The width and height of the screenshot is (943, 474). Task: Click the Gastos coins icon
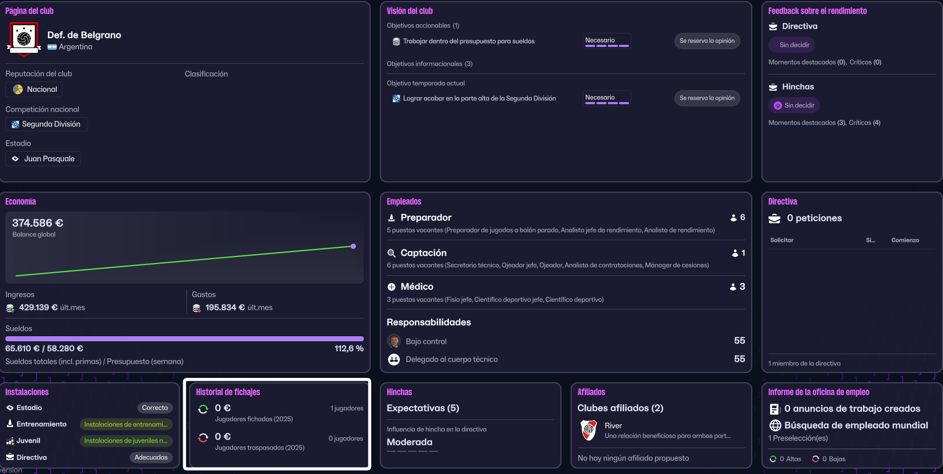click(197, 308)
